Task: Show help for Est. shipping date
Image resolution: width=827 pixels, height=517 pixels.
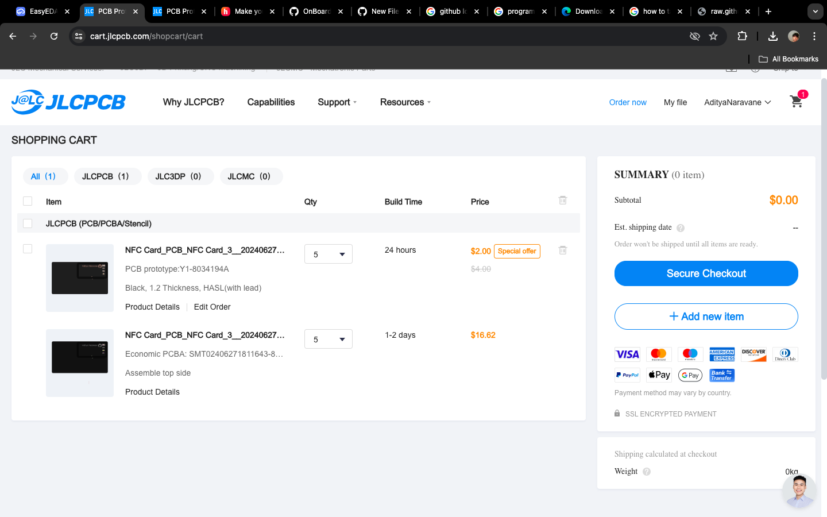Action: 681,228
